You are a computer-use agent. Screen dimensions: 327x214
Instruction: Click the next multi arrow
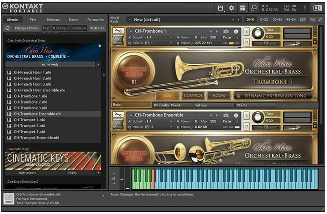pos(239,19)
